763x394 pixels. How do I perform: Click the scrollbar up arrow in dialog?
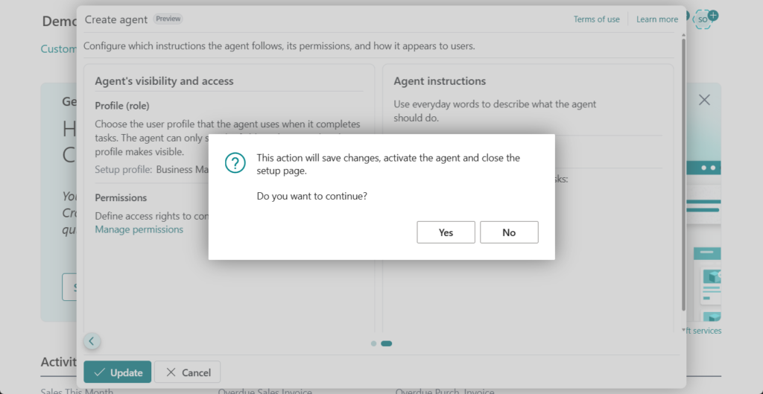coord(683,34)
